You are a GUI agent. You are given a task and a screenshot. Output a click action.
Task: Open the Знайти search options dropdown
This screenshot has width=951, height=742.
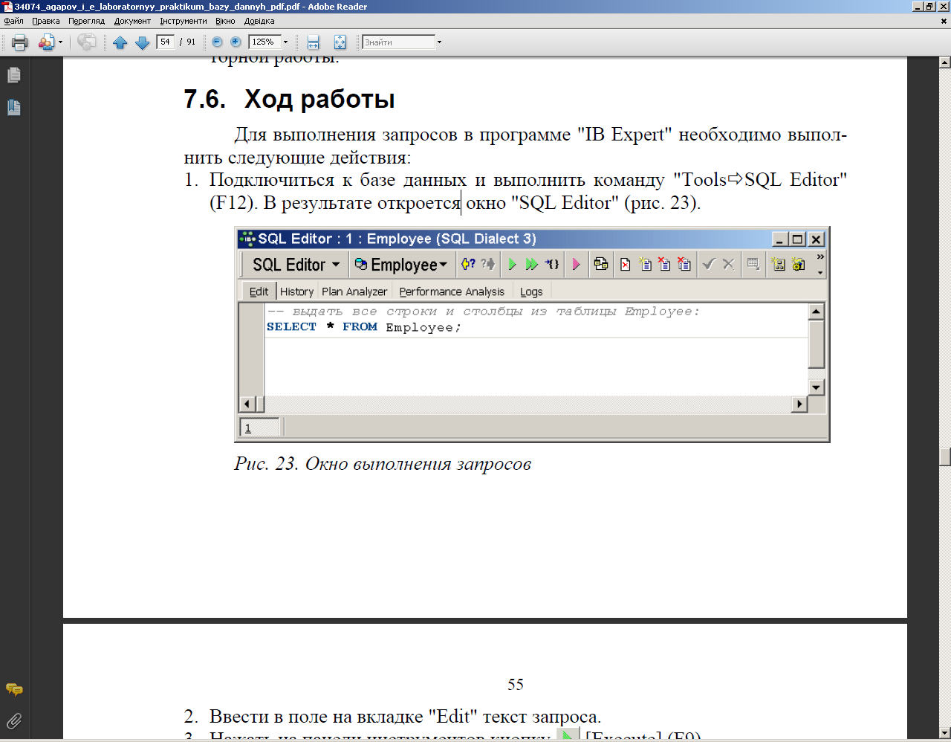(439, 42)
